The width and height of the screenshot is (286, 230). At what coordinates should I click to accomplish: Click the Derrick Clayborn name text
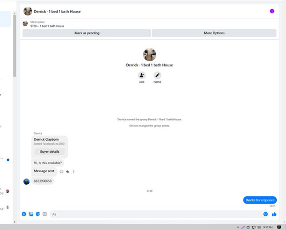[x=46, y=140]
